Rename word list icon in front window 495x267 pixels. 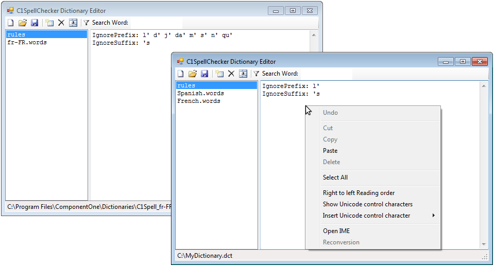coord(243,74)
